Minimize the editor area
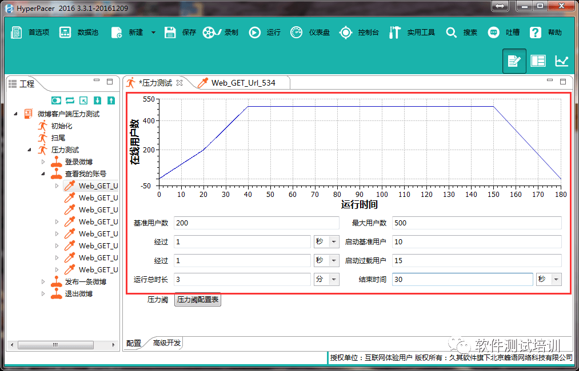This screenshot has height=371, width=579. (550, 81)
